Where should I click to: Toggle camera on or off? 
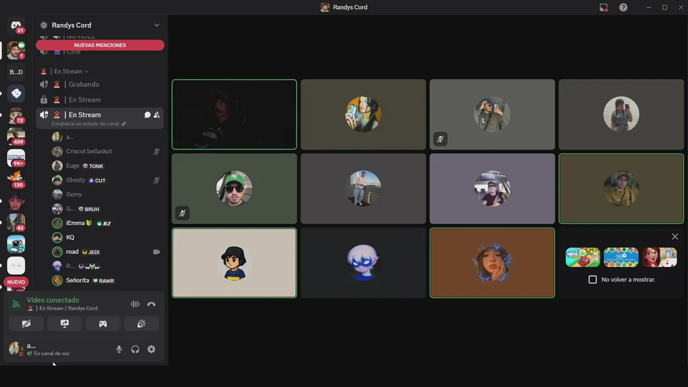point(26,324)
